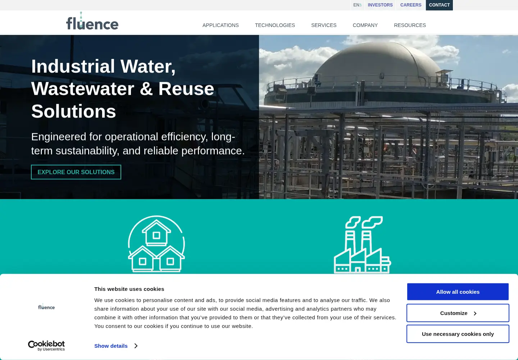The image size is (518, 360).
Task: Open the Technologies menu
Action: (x=275, y=25)
